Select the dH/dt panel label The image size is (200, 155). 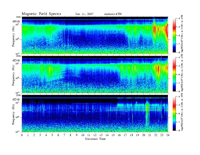tap(16, 22)
